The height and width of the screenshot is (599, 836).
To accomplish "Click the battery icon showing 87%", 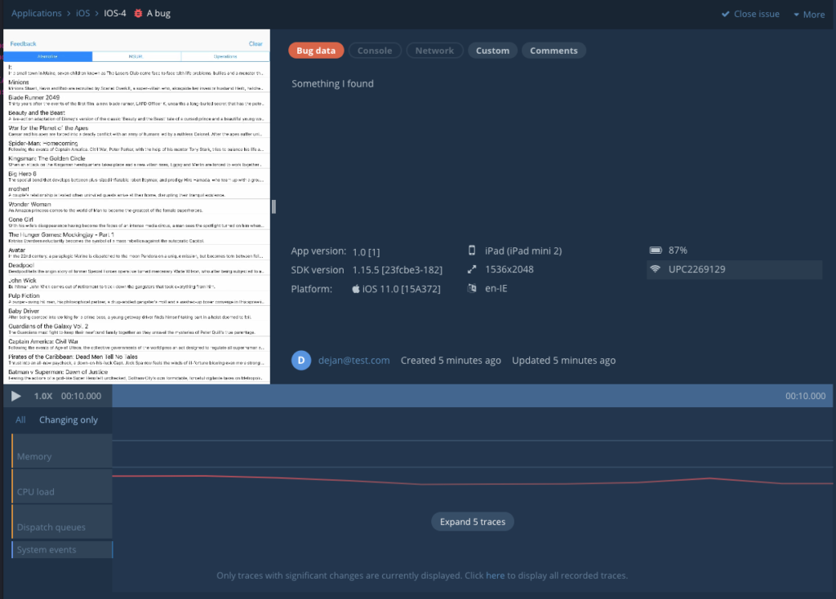I will pos(655,251).
